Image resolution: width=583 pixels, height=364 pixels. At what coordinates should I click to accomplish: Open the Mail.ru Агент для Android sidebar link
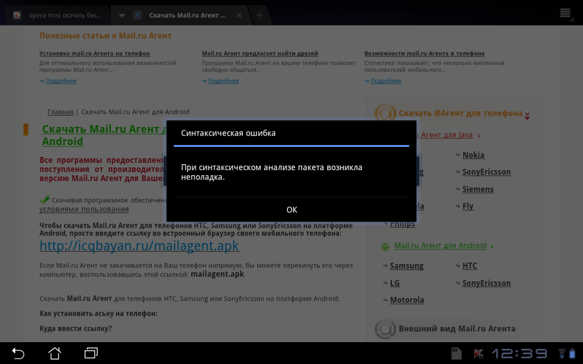point(440,246)
